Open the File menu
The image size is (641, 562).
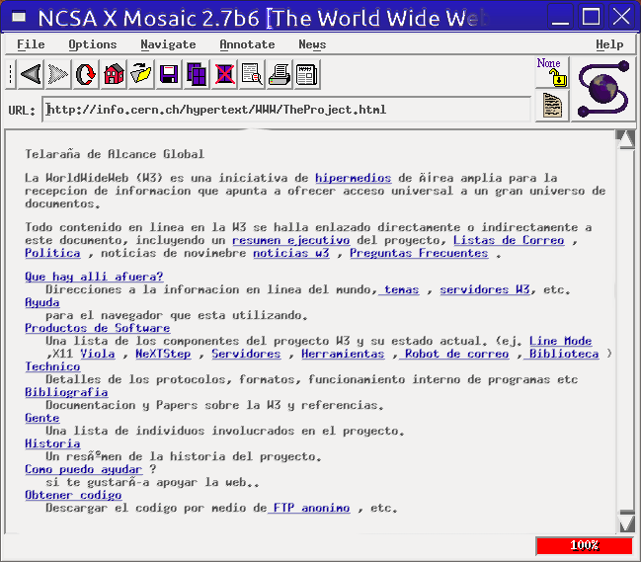(31, 44)
